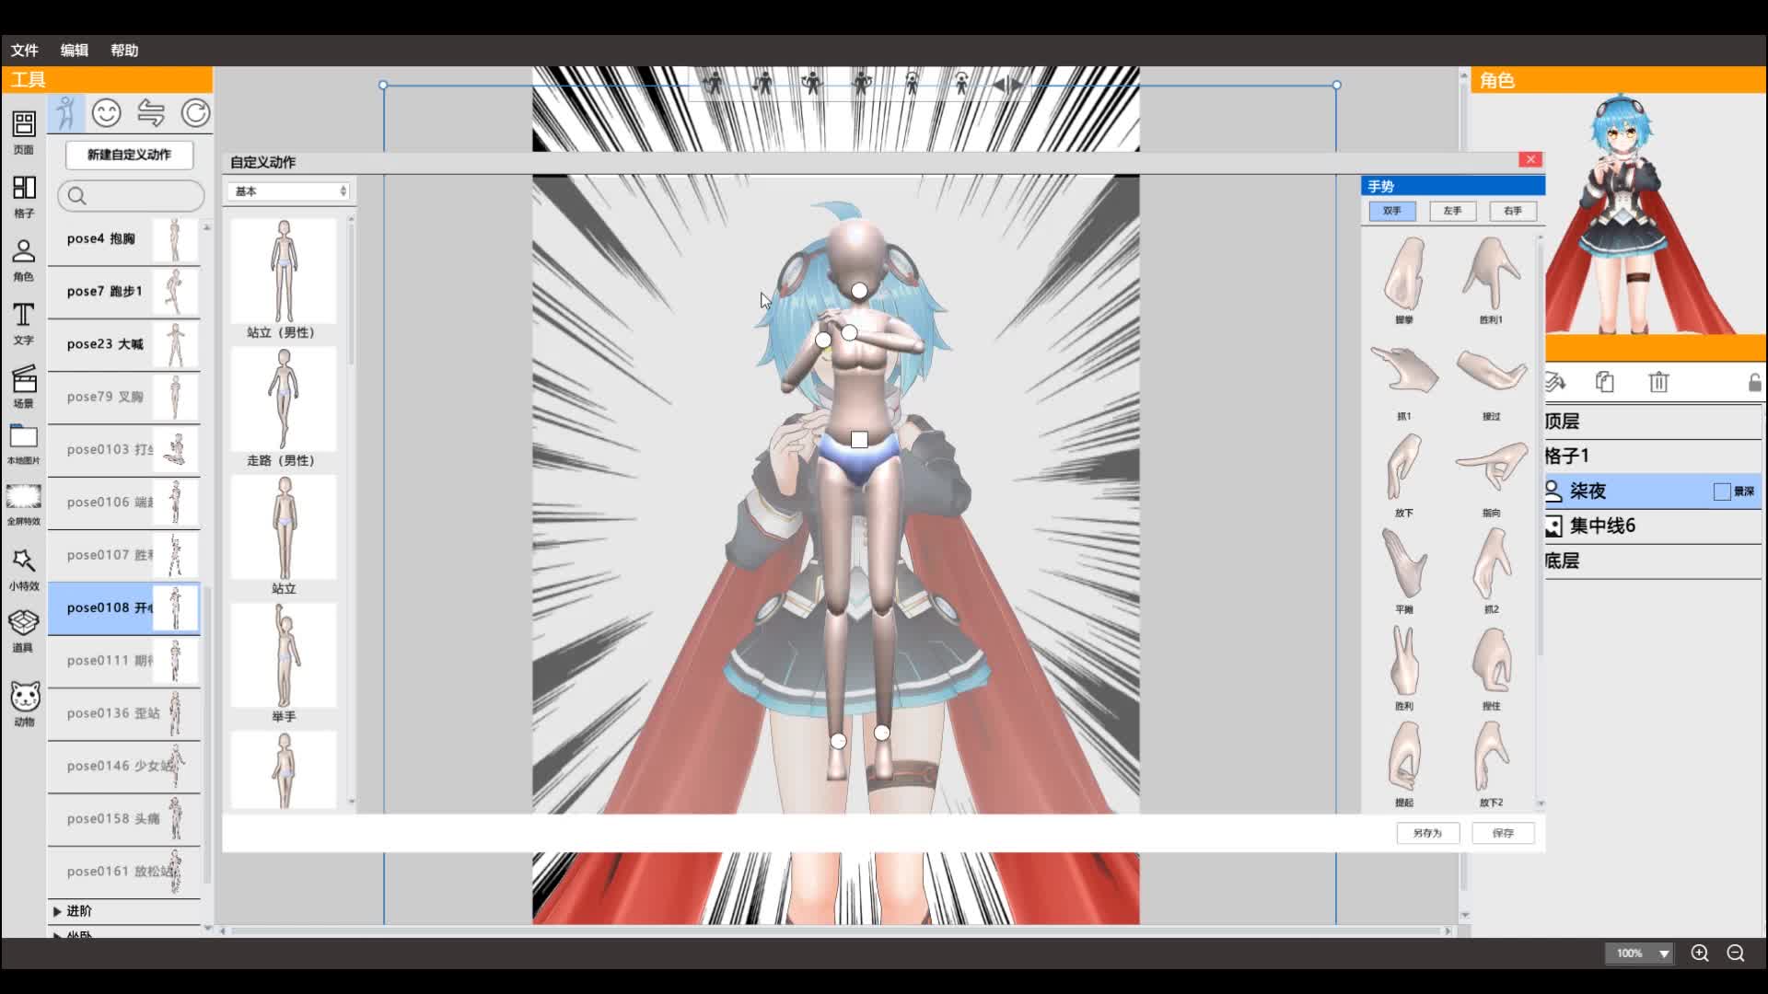
Task: Open the 100% zoom dropdown
Action: [1663, 954]
